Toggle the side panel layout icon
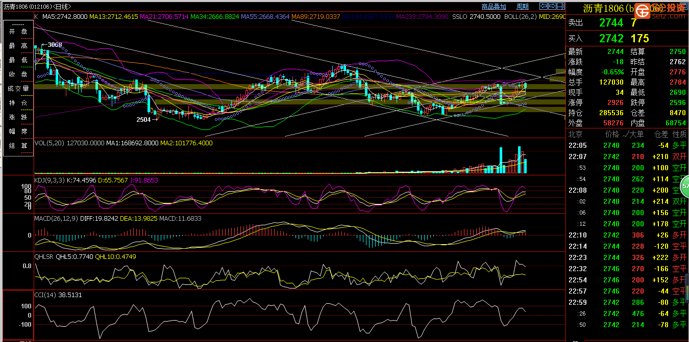The width and height of the screenshot is (689, 342). 560,7
